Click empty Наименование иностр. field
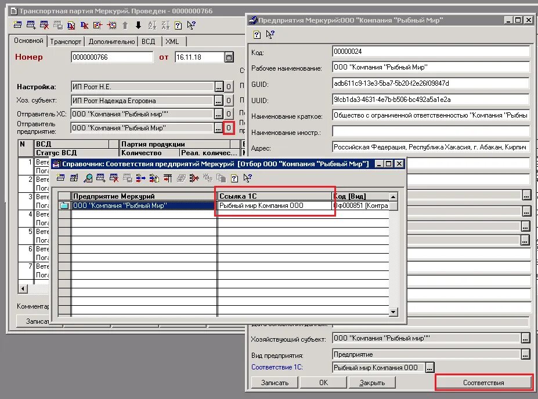Image resolution: width=538 pixels, height=399 pixels. (x=431, y=131)
